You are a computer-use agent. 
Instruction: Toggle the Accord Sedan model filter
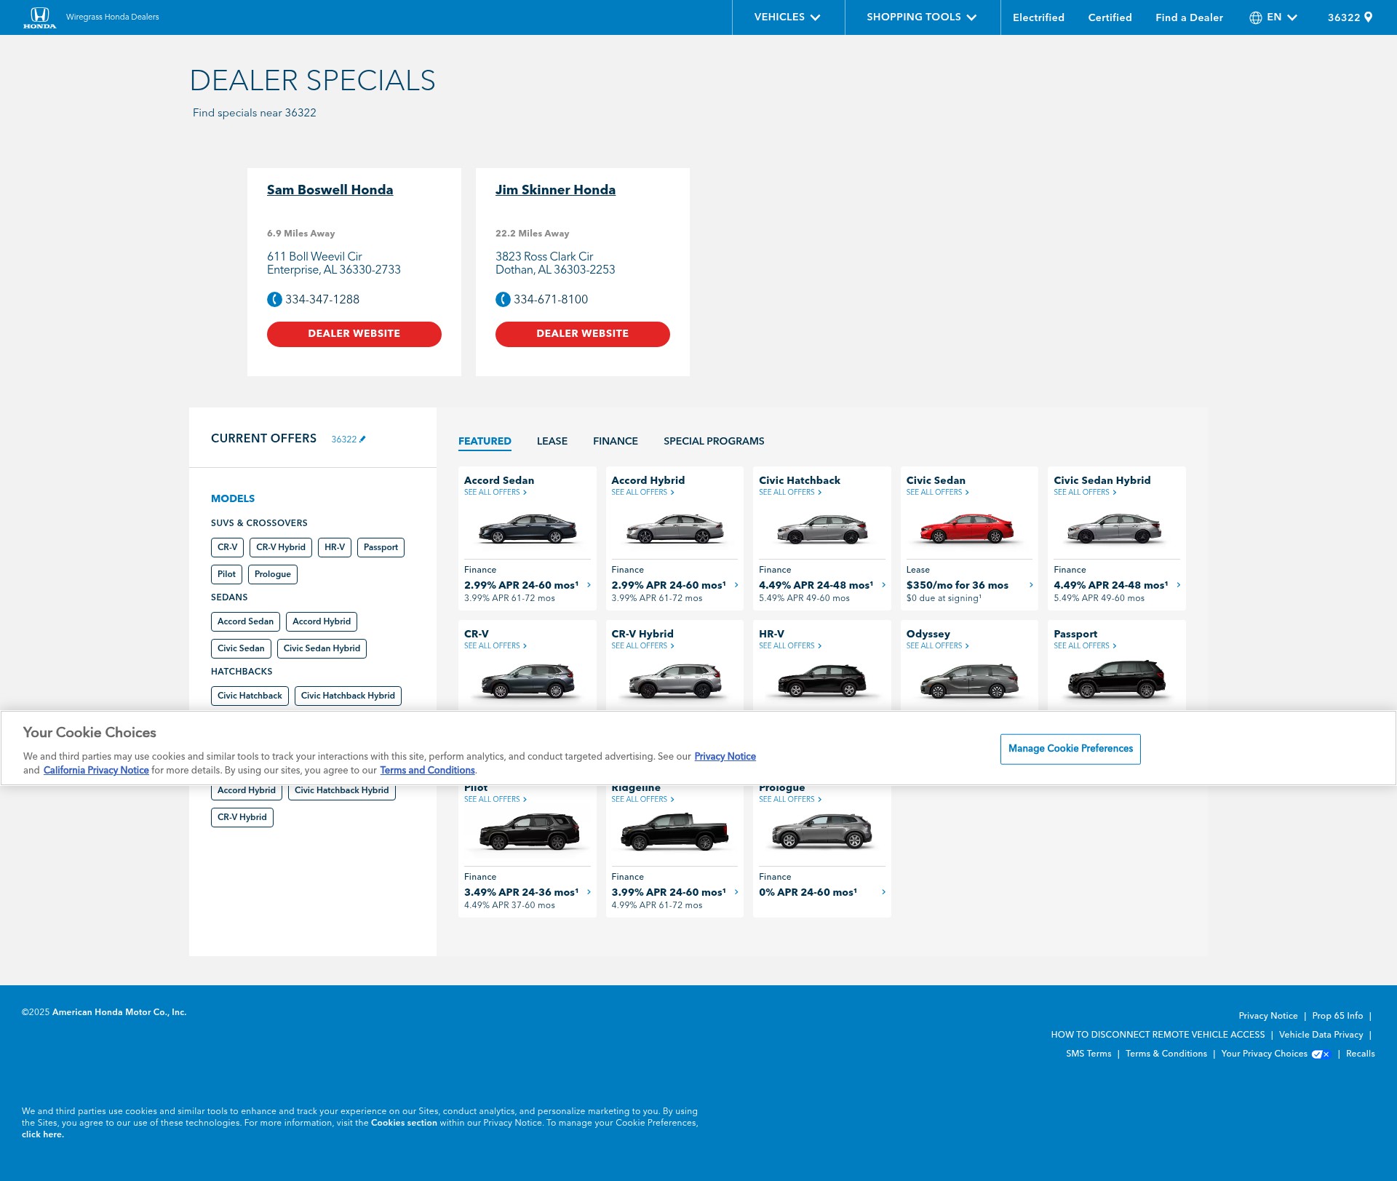(x=245, y=622)
